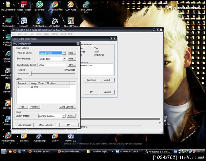The image size is (206, 161).
Task: Launch Mozilla Firefox desktop shortcut
Action: click(8, 137)
